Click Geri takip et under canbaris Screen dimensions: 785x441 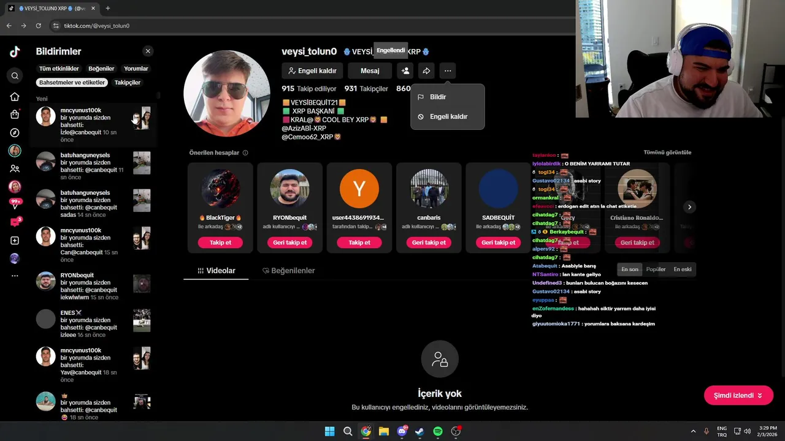pos(429,243)
